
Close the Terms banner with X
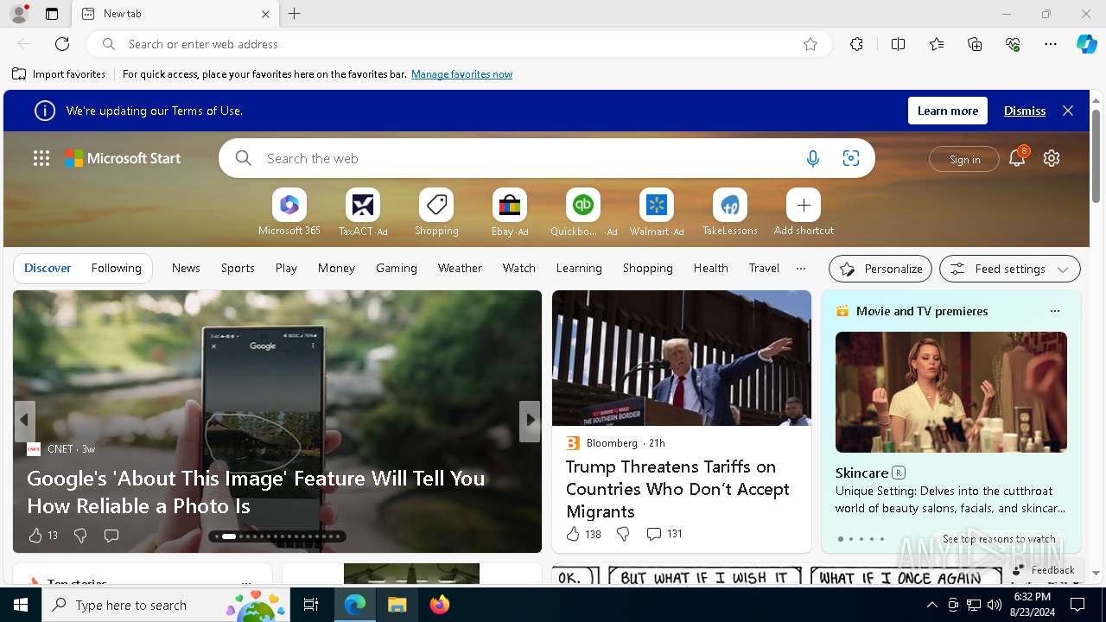pos(1068,111)
